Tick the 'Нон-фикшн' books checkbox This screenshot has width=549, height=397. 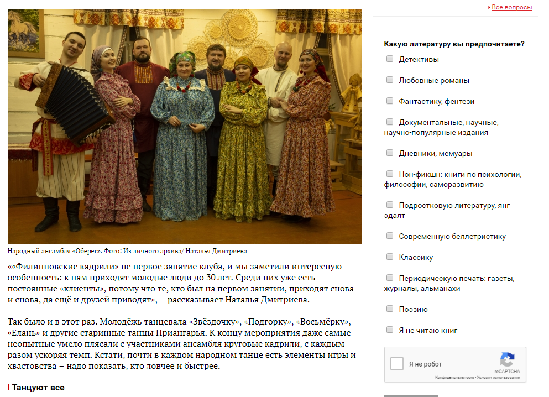pyautogui.click(x=390, y=174)
